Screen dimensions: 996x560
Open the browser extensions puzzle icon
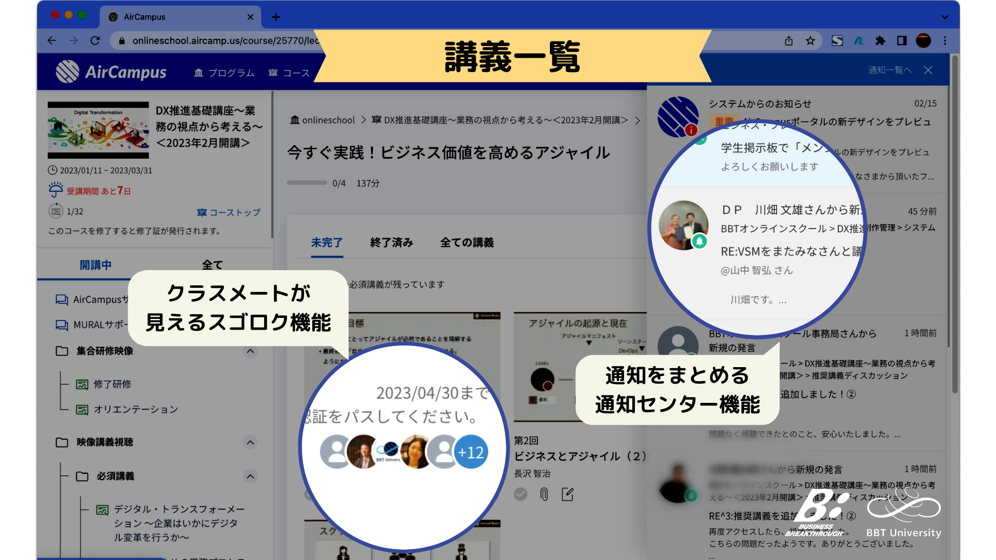(880, 40)
